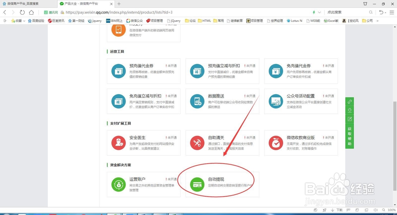Click the 数据推送 phone icon
Viewport: 397px width, 215px height.
(x=197, y=101)
